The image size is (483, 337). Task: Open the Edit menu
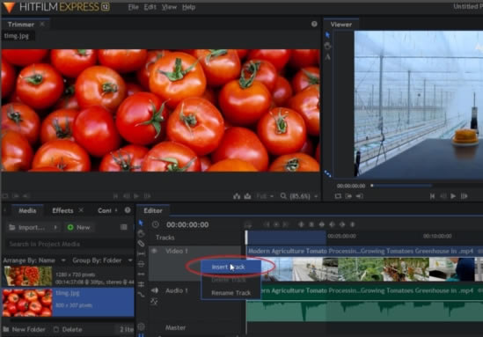pos(150,7)
